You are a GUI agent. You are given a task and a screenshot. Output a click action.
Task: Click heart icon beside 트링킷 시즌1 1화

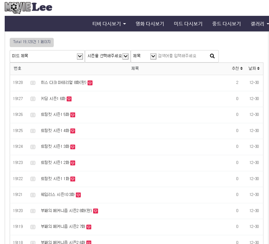pos(73,179)
